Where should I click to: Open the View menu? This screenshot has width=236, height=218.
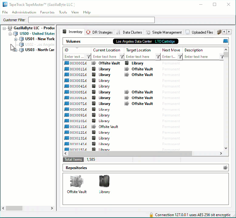pos(75,12)
